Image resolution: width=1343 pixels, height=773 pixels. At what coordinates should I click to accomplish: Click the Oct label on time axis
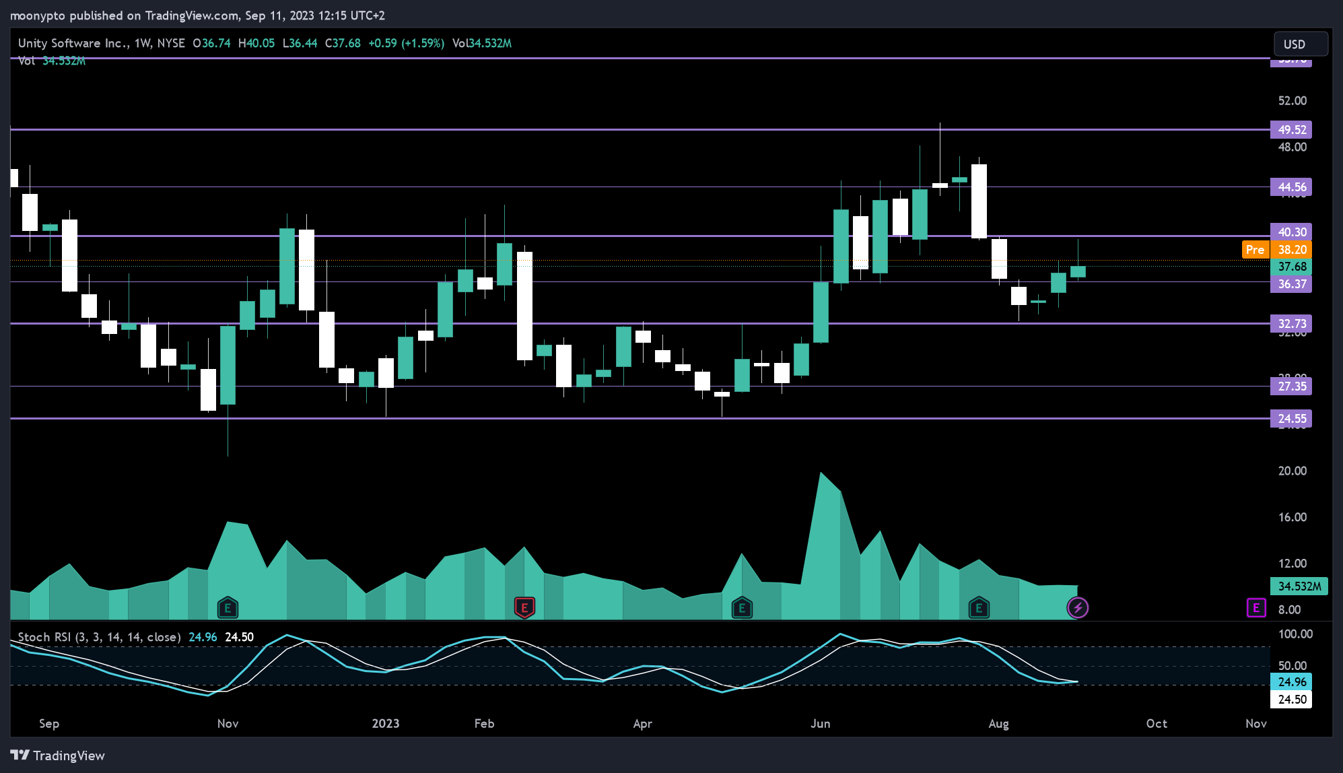1157,724
